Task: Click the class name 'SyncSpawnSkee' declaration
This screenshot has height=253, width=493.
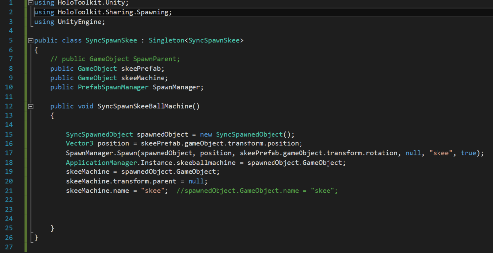Action: (111, 40)
